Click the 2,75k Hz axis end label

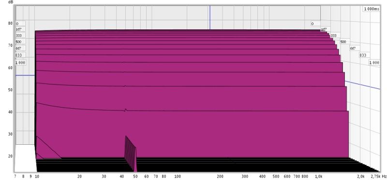point(378,176)
